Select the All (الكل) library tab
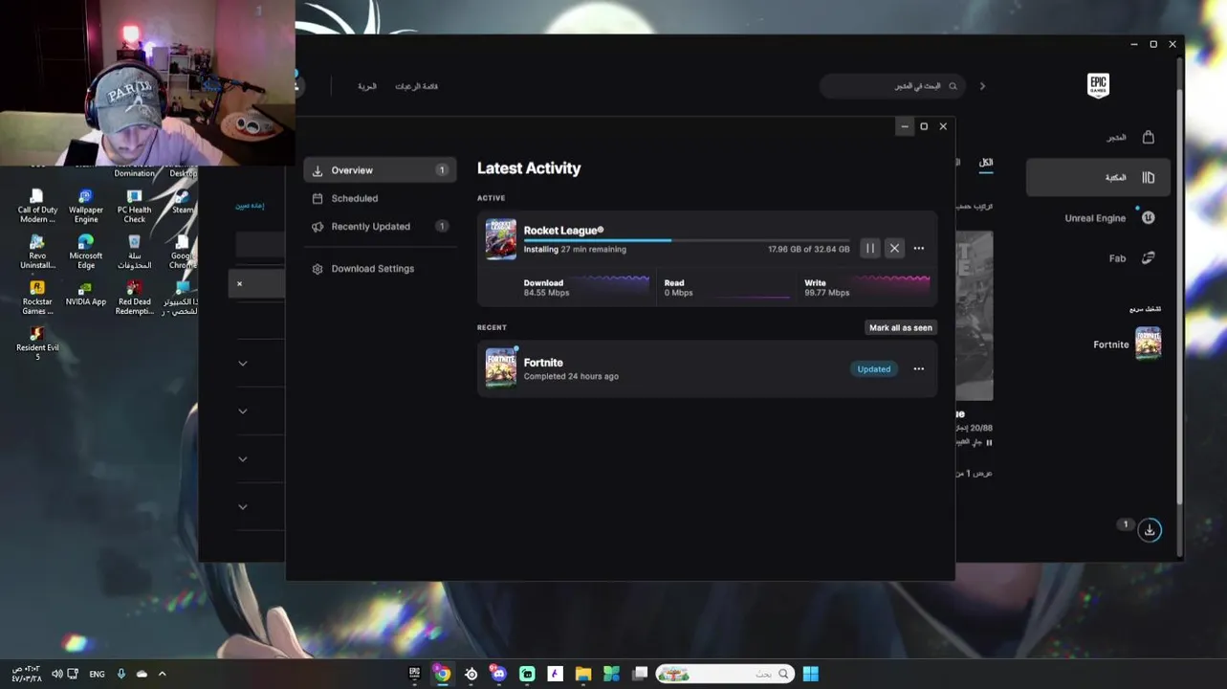This screenshot has width=1227, height=689. tap(986, 163)
